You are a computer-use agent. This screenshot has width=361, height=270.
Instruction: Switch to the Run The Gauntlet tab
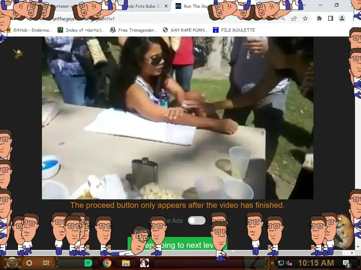coord(192,6)
